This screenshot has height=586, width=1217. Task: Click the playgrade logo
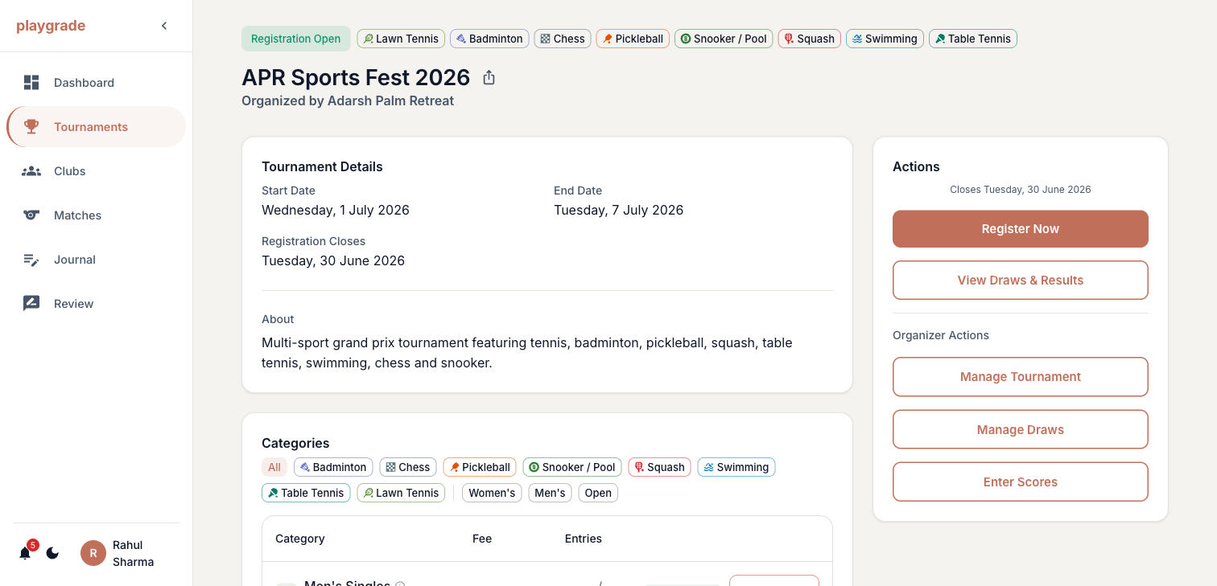pos(51,26)
